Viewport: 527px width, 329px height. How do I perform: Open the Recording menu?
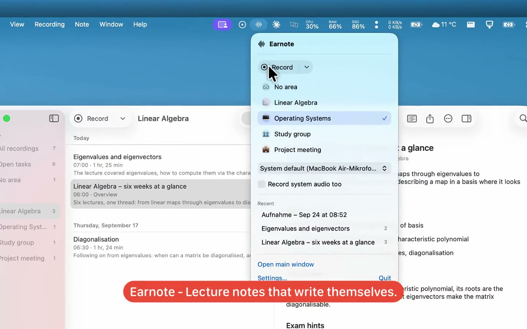(49, 24)
